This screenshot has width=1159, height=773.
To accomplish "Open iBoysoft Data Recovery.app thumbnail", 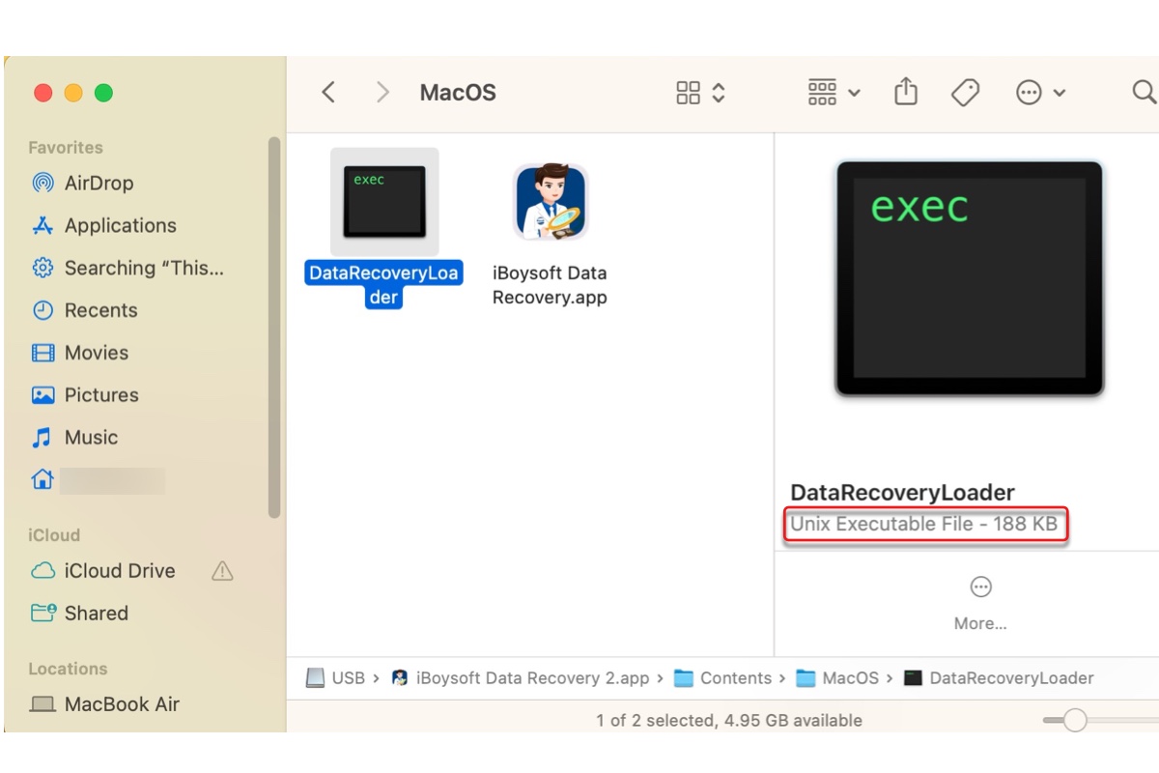I will click(x=550, y=202).
